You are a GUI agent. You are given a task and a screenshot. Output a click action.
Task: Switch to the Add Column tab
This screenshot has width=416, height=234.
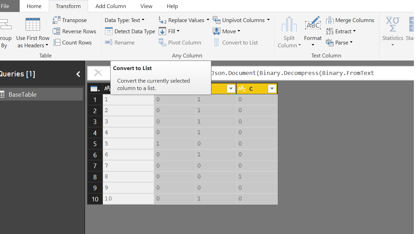pyautogui.click(x=111, y=6)
